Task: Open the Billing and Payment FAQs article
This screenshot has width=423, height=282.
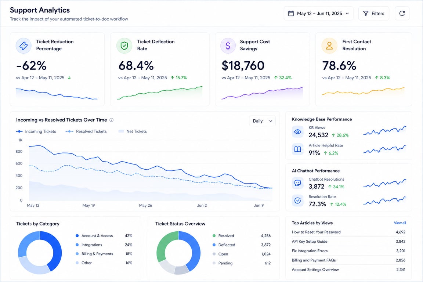Action: point(348,260)
